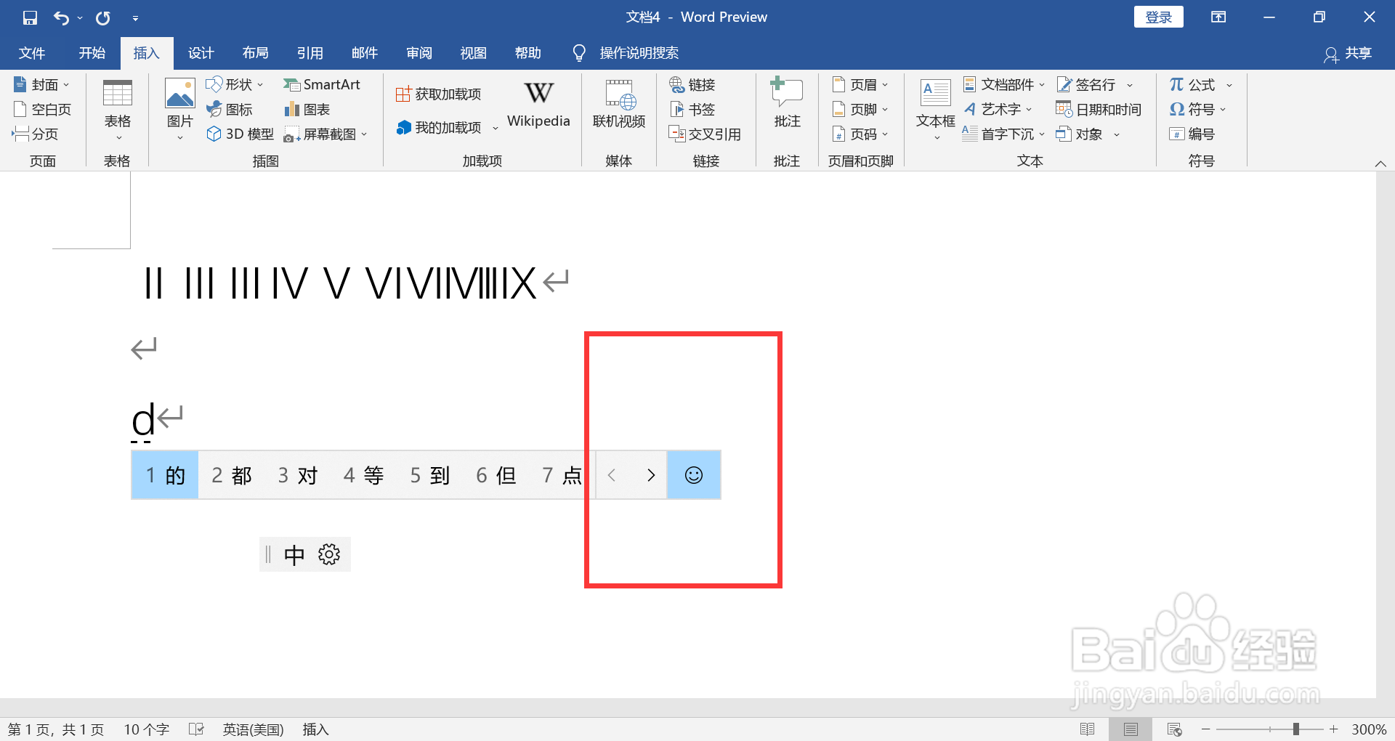Collapse the ribbon with the chevron
The image size is (1395, 741).
[1380, 163]
